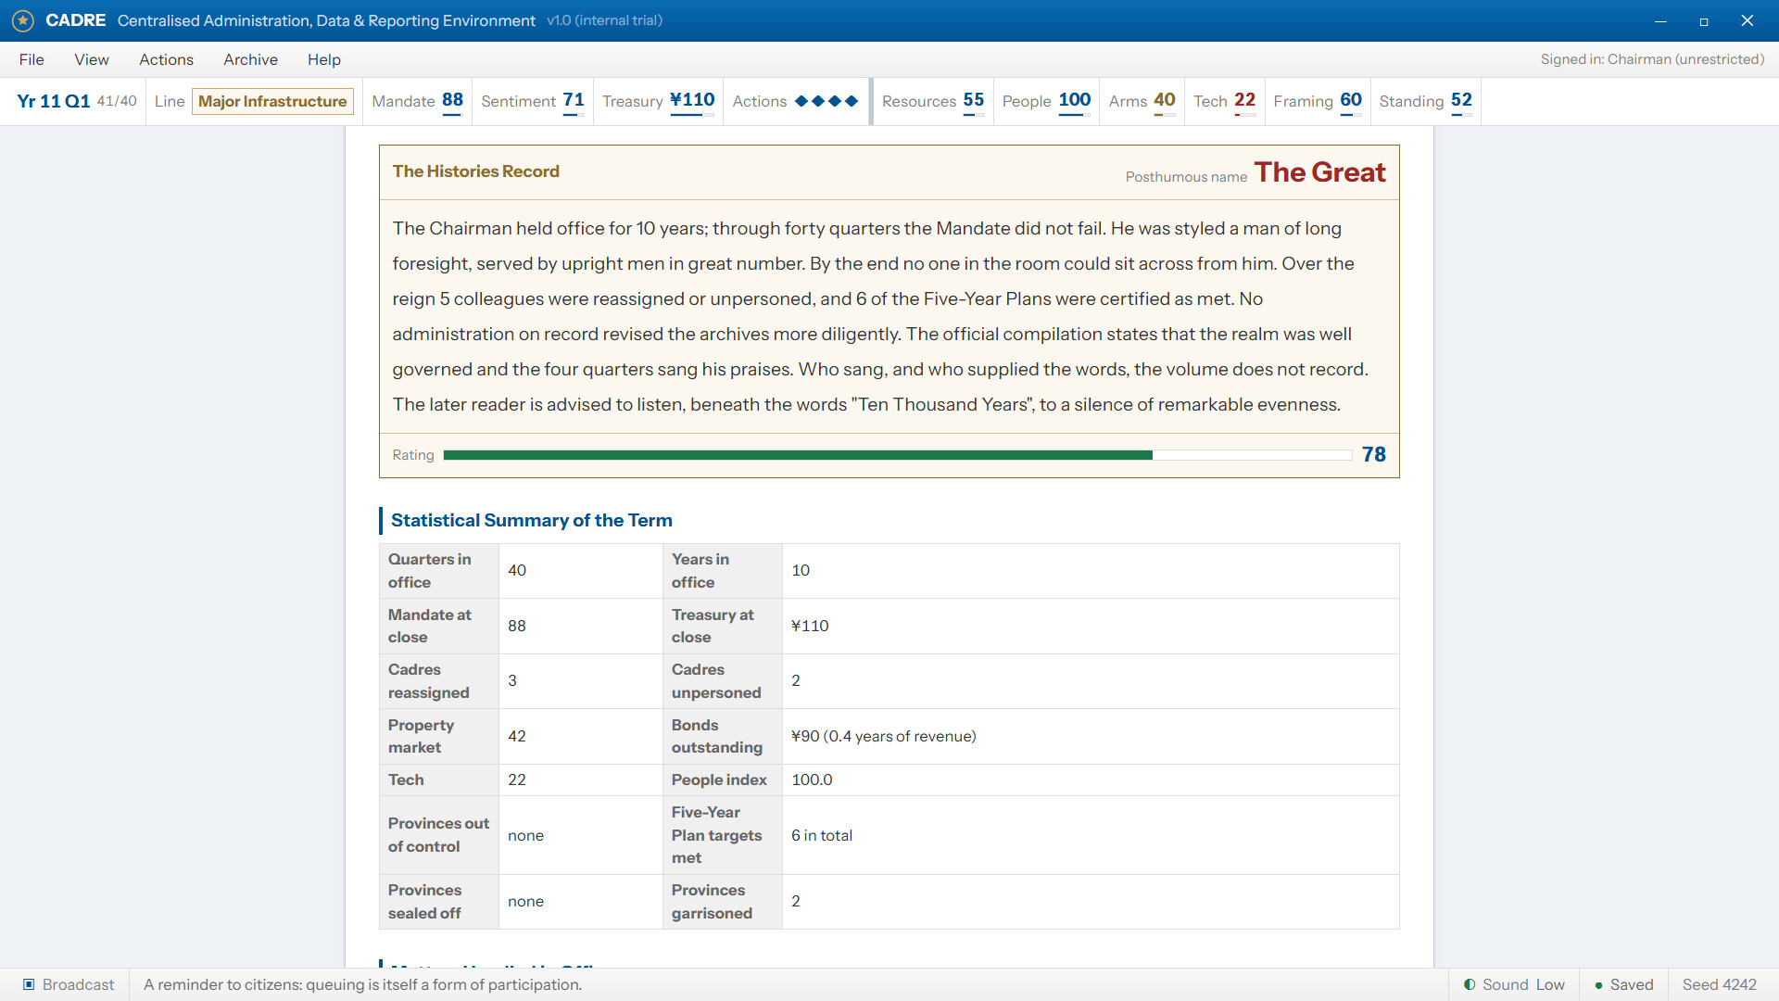Open the Actions menu
Viewport: 1779px width, 1001px height.
tap(167, 59)
